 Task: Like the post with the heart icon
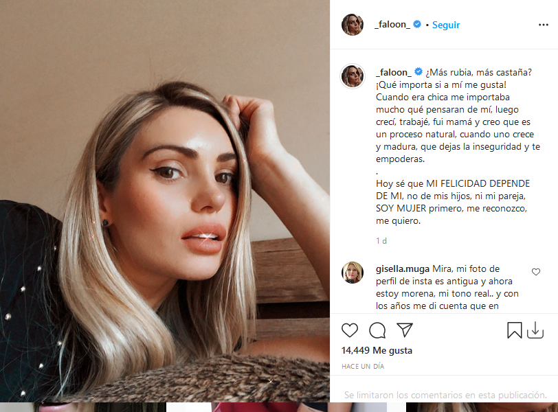click(x=350, y=330)
